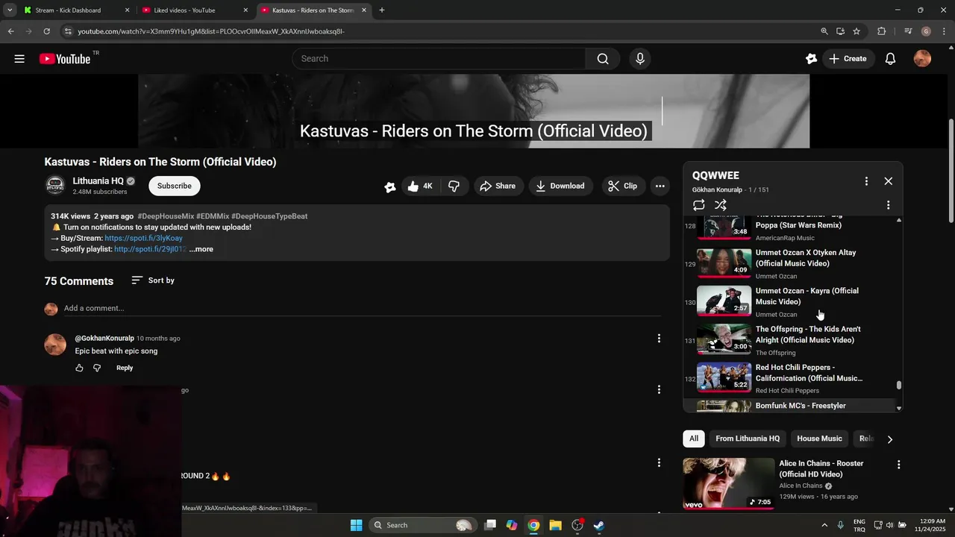The width and height of the screenshot is (955, 537).
Task: Go back in browser history
Action: click(10, 31)
